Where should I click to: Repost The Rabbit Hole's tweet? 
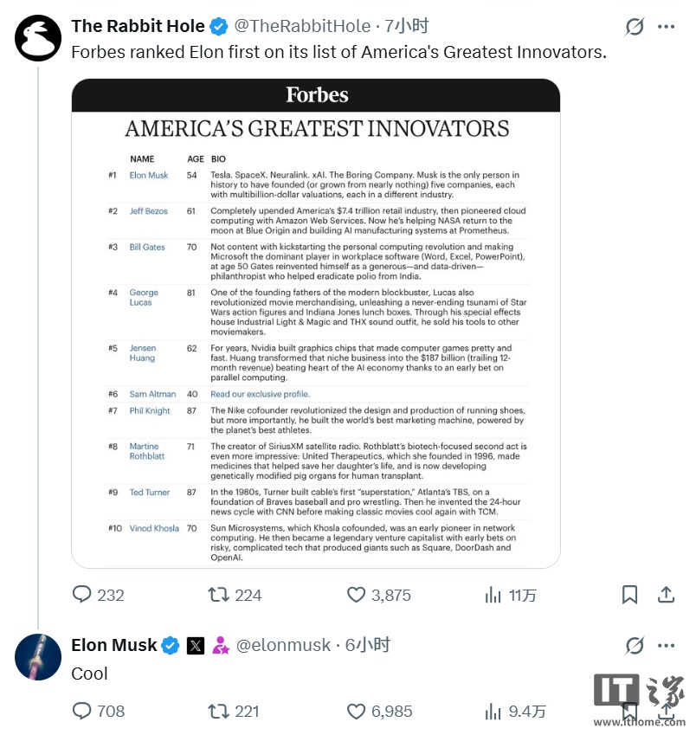tap(220, 595)
